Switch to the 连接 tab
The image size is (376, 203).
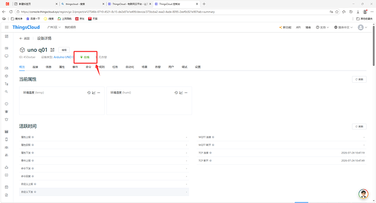tap(35, 67)
